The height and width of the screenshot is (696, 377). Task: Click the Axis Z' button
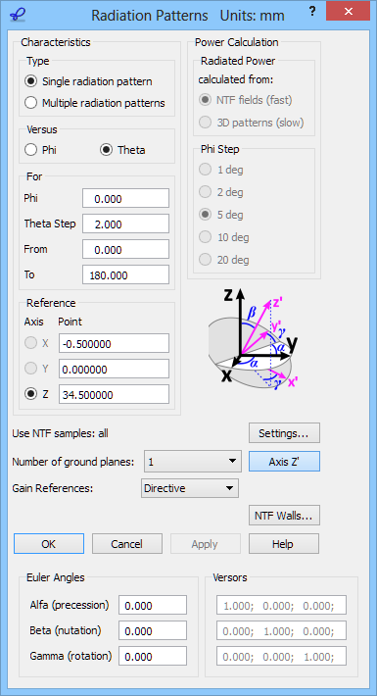[284, 462]
